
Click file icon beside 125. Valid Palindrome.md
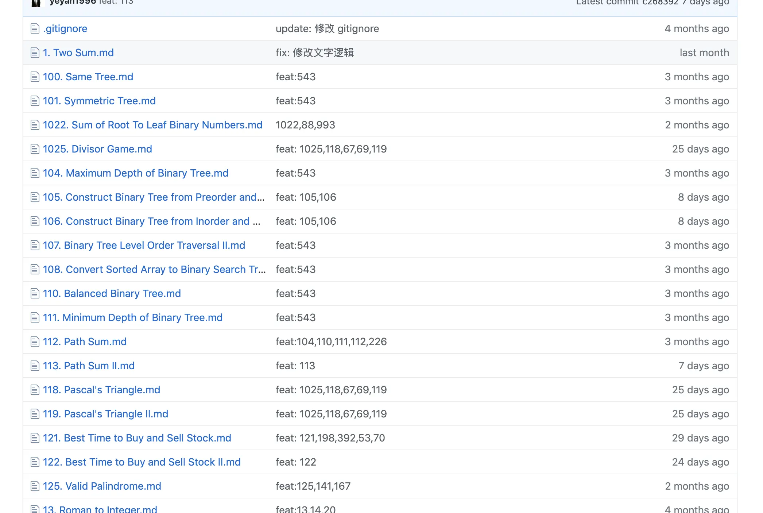pyautogui.click(x=35, y=486)
